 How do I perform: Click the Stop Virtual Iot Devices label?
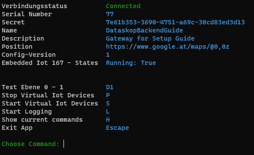[x=48, y=95]
